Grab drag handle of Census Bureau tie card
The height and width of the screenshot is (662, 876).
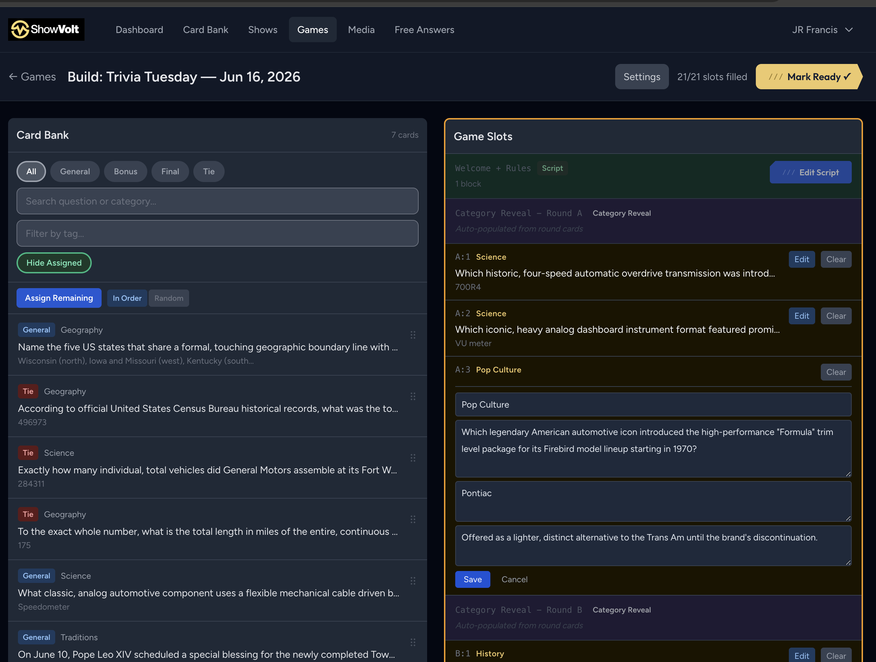(413, 396)
